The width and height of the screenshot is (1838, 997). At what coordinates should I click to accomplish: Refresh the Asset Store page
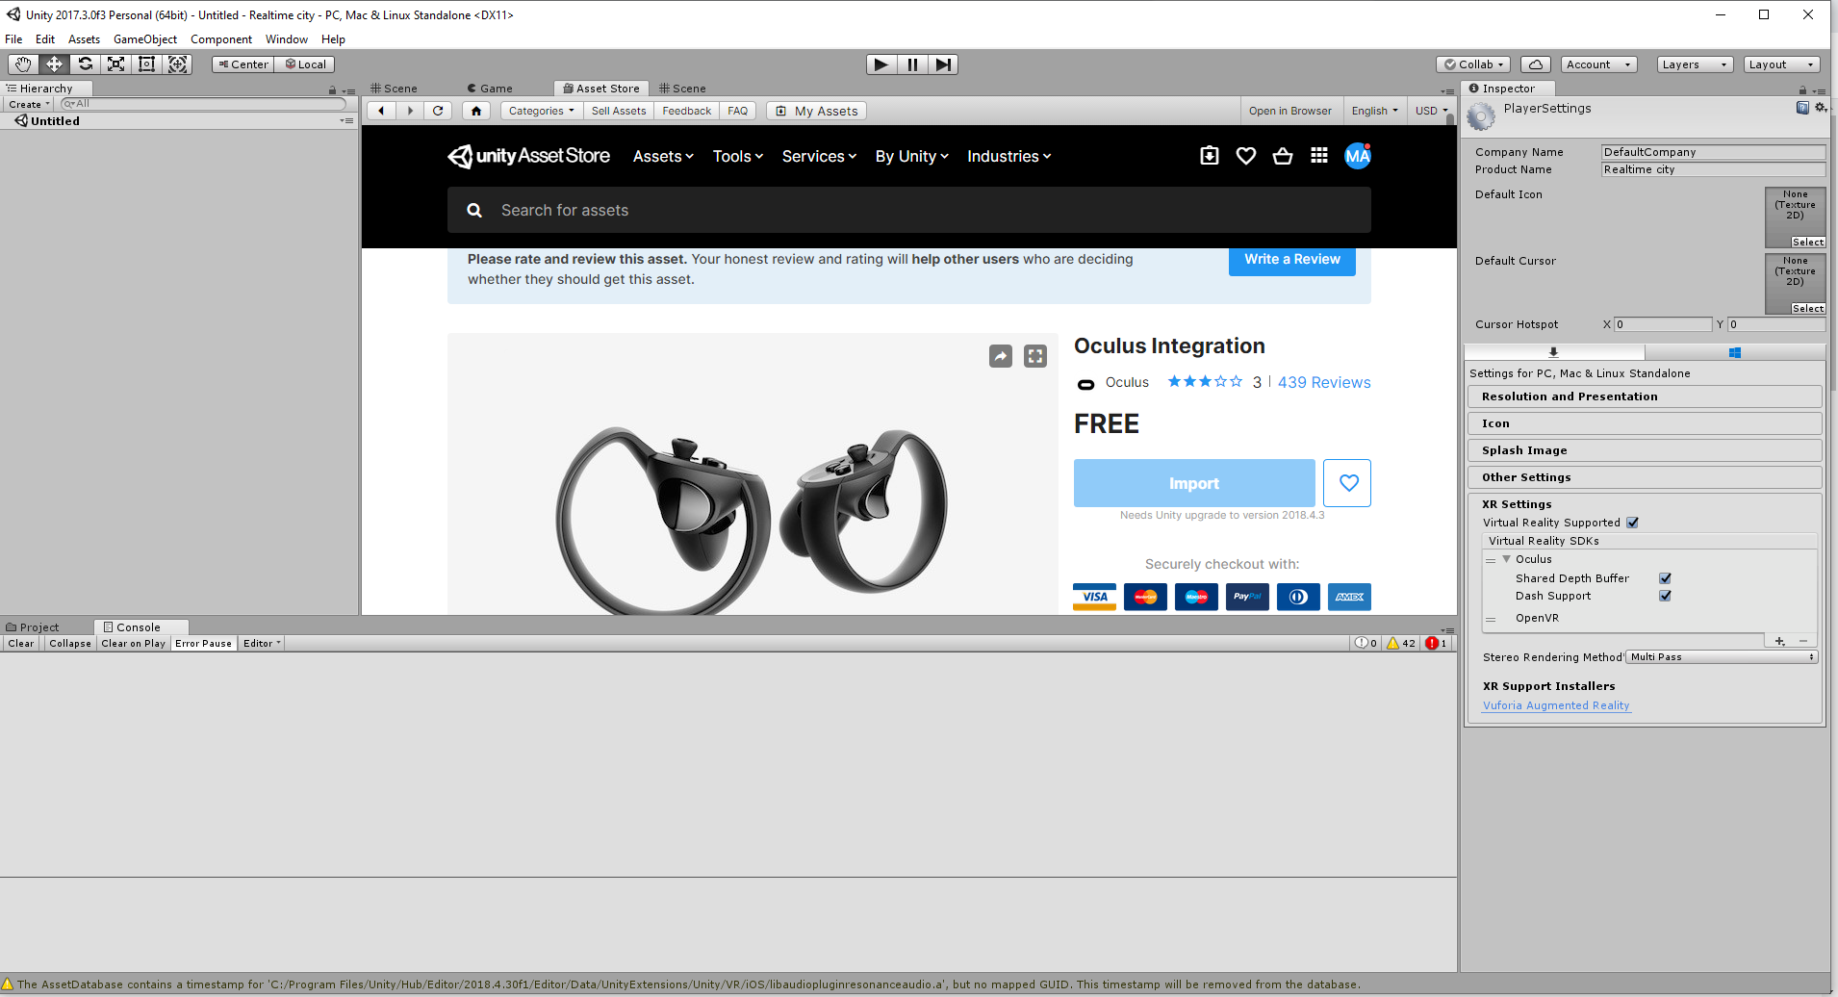point(438,110)
